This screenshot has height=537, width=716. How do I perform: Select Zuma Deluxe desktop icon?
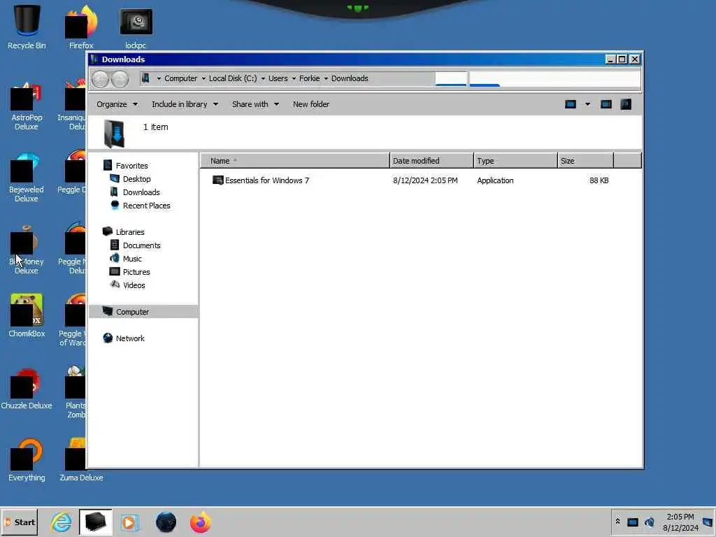click(x=81, y=460)
